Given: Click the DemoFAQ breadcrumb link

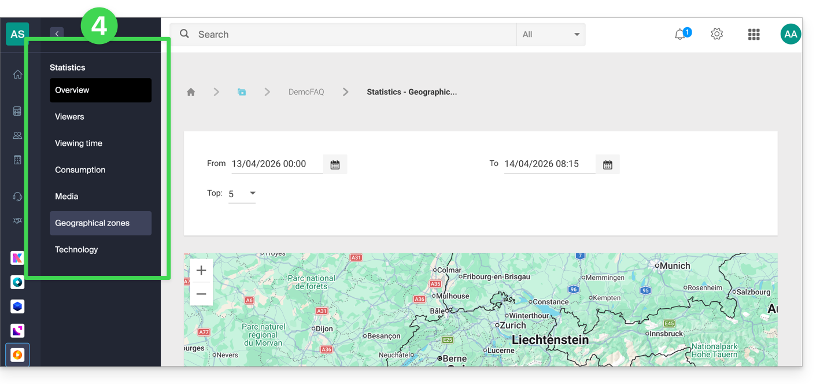Looking at the screenshot, I should coord(306,92).
